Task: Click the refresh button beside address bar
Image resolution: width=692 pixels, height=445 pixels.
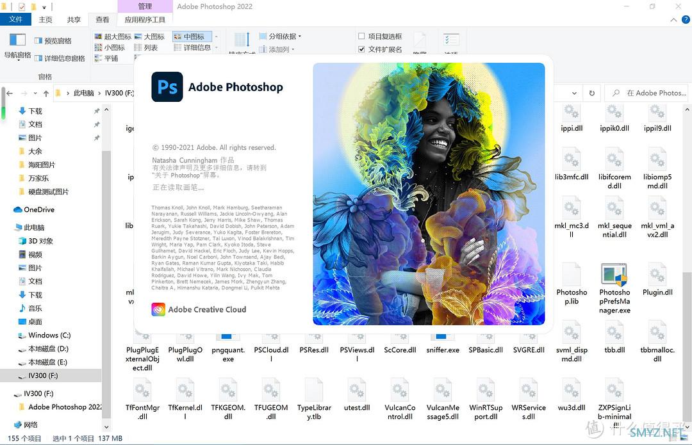Action: point(592,93)
